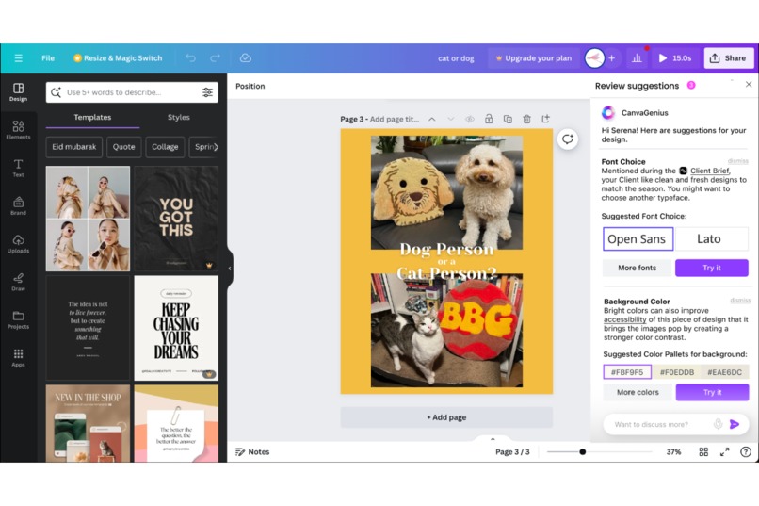Open the accessibility link
This screenshot has width=759, height=506.
[624, 319]
